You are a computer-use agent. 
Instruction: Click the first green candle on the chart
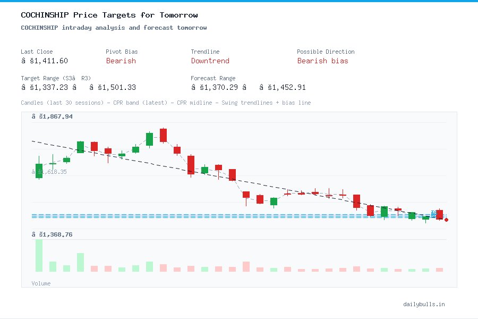pyautogui.click(x=39, y=171)
